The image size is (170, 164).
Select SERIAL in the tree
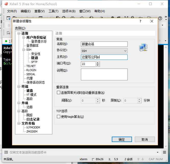tap(31, 74)
